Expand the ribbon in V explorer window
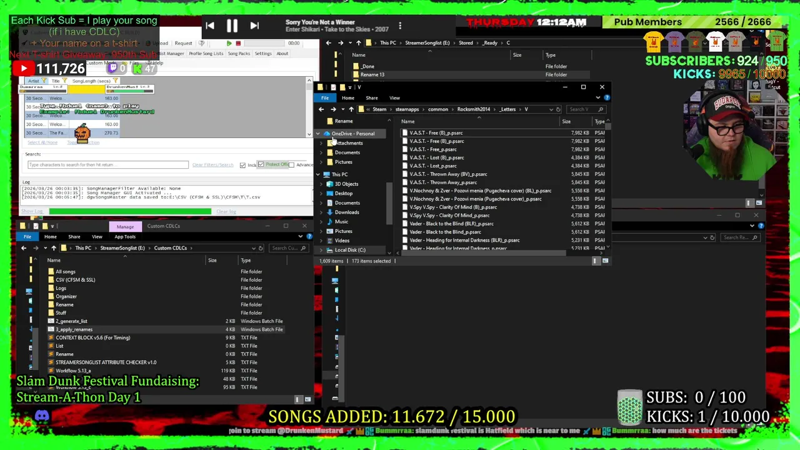Image resolution: width=800 pixels, height=450 pixels. pos(599,97)
